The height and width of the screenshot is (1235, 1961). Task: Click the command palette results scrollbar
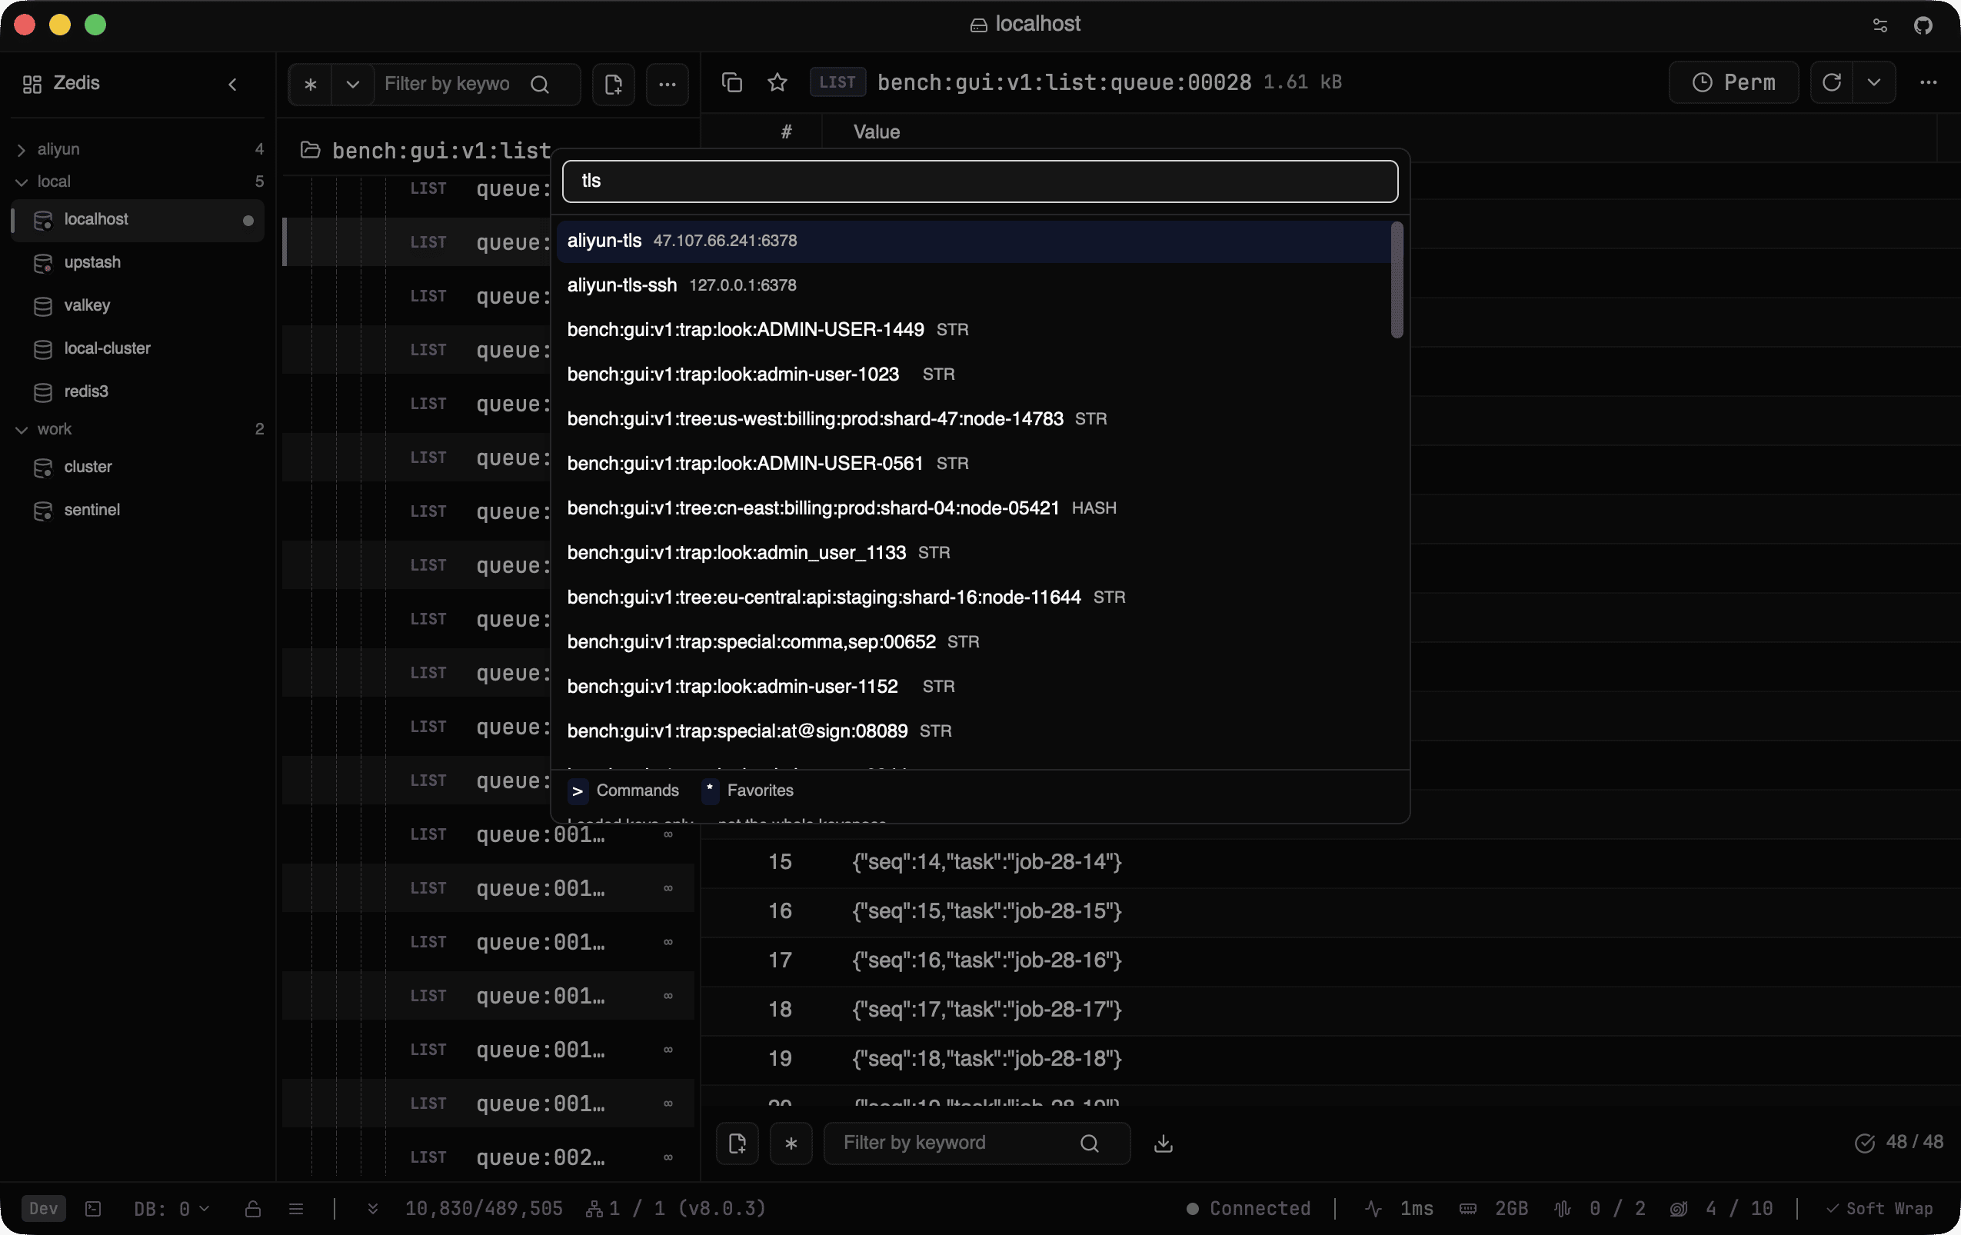[1397, 280]
